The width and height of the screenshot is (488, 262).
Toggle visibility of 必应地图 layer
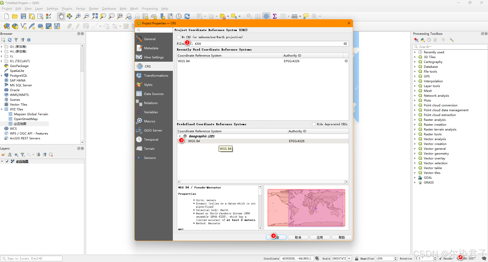coord(7,161)
